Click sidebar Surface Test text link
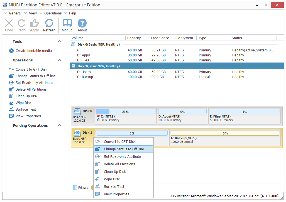Viewport: 286px width, 202px height. (x=26, y=109)
